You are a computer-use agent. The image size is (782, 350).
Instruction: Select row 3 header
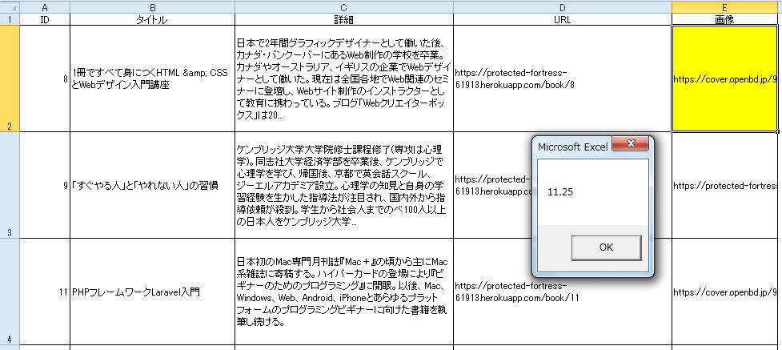(10, 185)
